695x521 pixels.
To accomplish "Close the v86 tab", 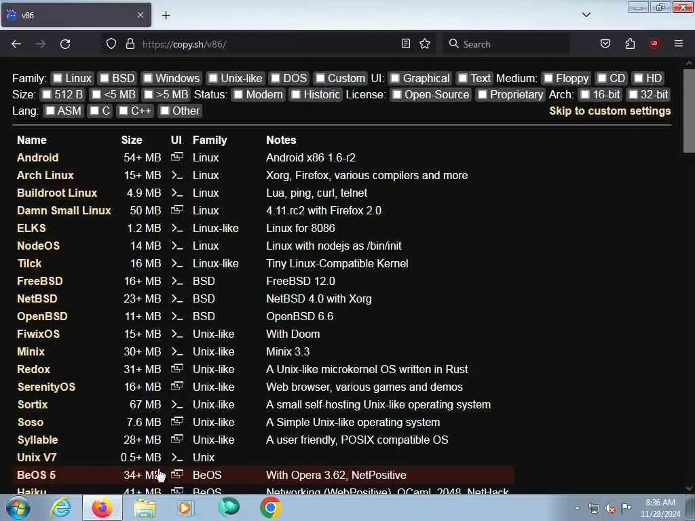I will 140,15.
